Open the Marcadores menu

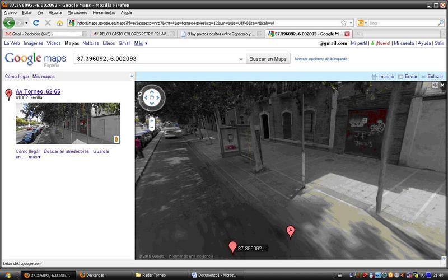tap(77, 12)
